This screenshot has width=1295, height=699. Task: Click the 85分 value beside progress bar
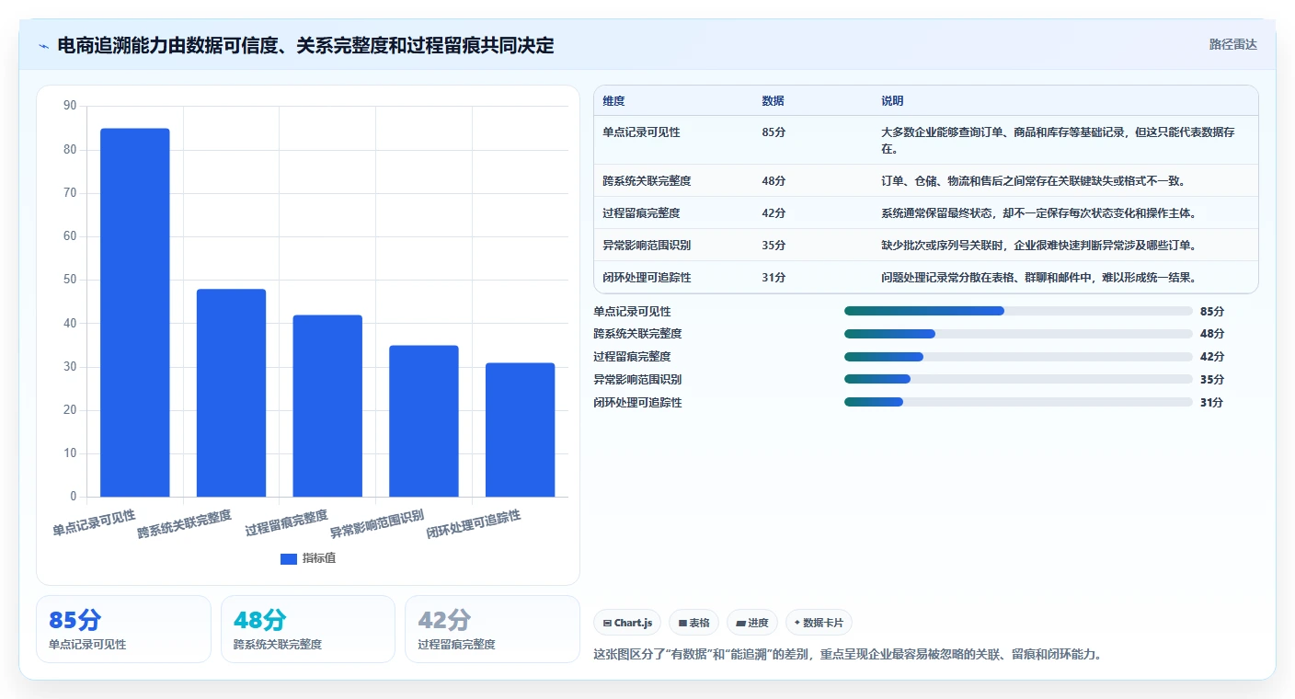[1212, 312]
